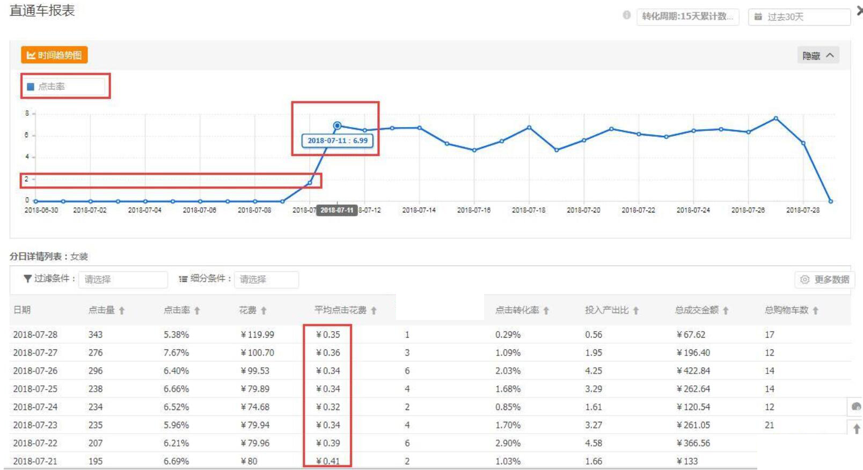Click the 日期 column header
The width and height of the screenshot is (863, 470).
(22, 310)
